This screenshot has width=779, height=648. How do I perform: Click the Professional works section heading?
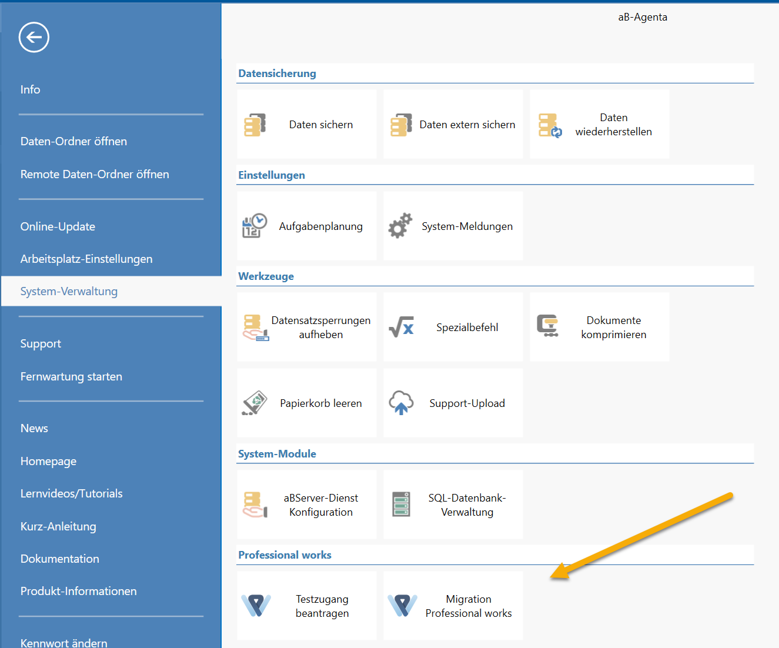(x=285, y=555)
